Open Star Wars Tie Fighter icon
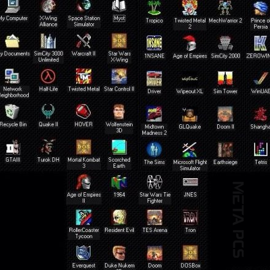270x270 pixels. click(x=155, y=182)
